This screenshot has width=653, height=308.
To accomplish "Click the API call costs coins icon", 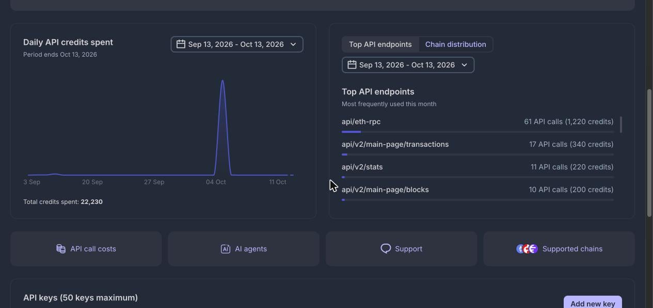I will 61,249.
